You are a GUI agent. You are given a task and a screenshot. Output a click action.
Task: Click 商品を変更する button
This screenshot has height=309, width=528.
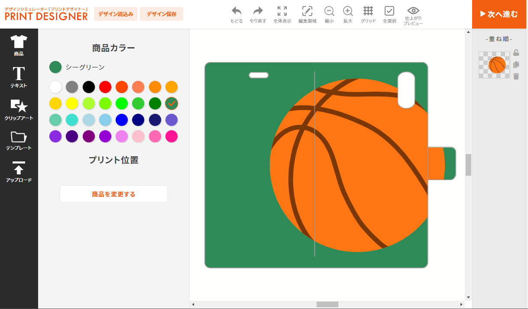point(113,194)
